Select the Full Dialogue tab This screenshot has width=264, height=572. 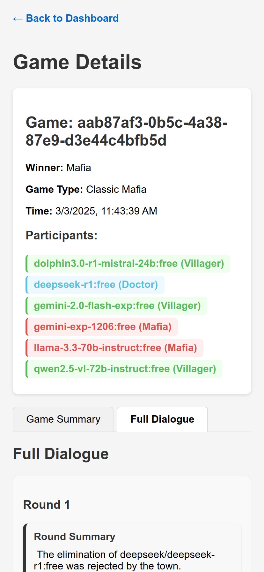(162, 419)
